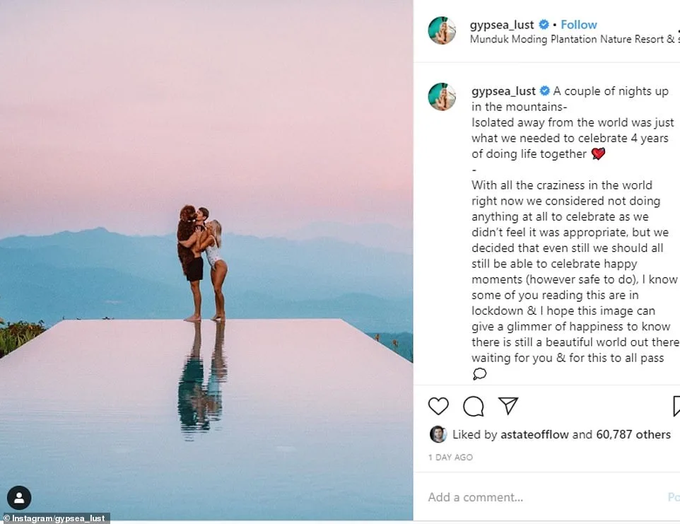This screenshot has width=680, height=524.
Task: Open gypsea_lust profile picture in header
Action: point(442,30)
